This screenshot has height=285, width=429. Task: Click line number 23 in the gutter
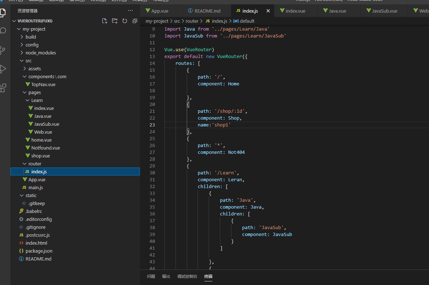(x=152, y=125)
